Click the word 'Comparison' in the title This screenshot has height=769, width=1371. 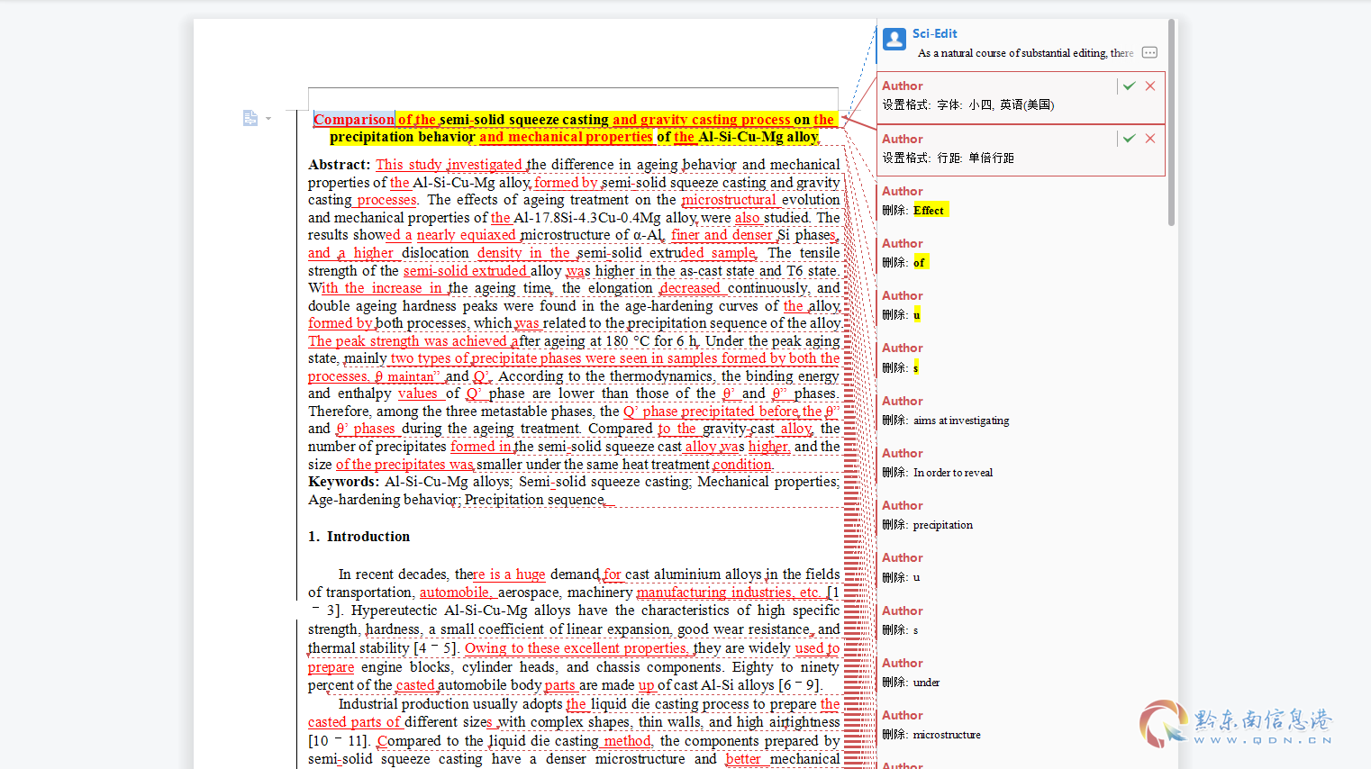click(x=354, y=119)
